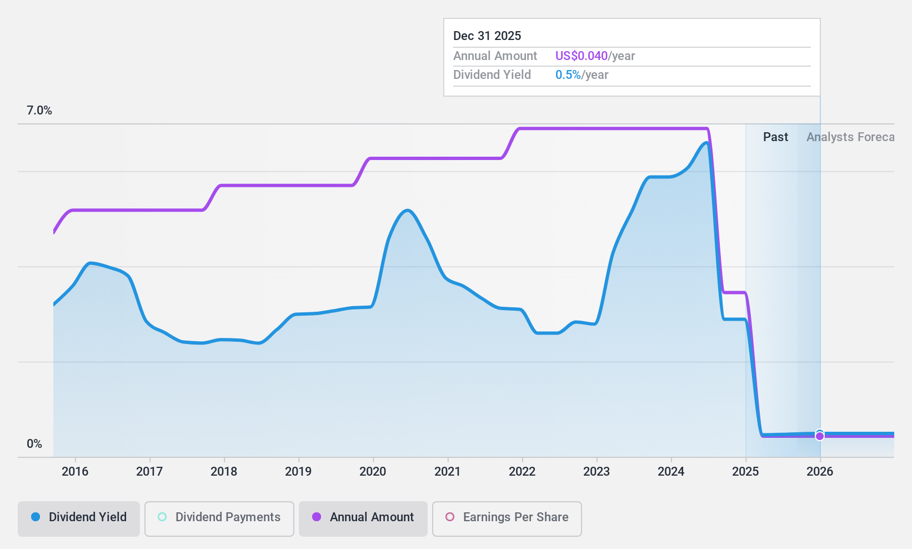The width and height of the screenshot is (912, 549).
Task: Click the 2018 x-axis label
Action: click(224, 471)
